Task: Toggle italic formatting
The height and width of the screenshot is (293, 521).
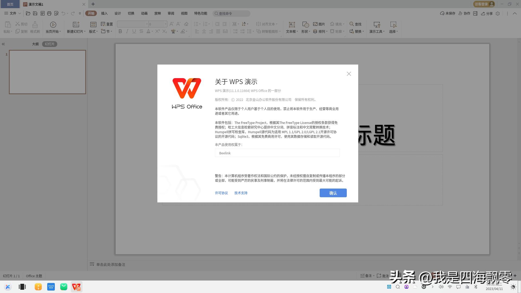Action: pos(127,31)
